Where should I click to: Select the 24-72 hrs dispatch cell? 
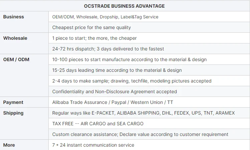tap(108, 49)
